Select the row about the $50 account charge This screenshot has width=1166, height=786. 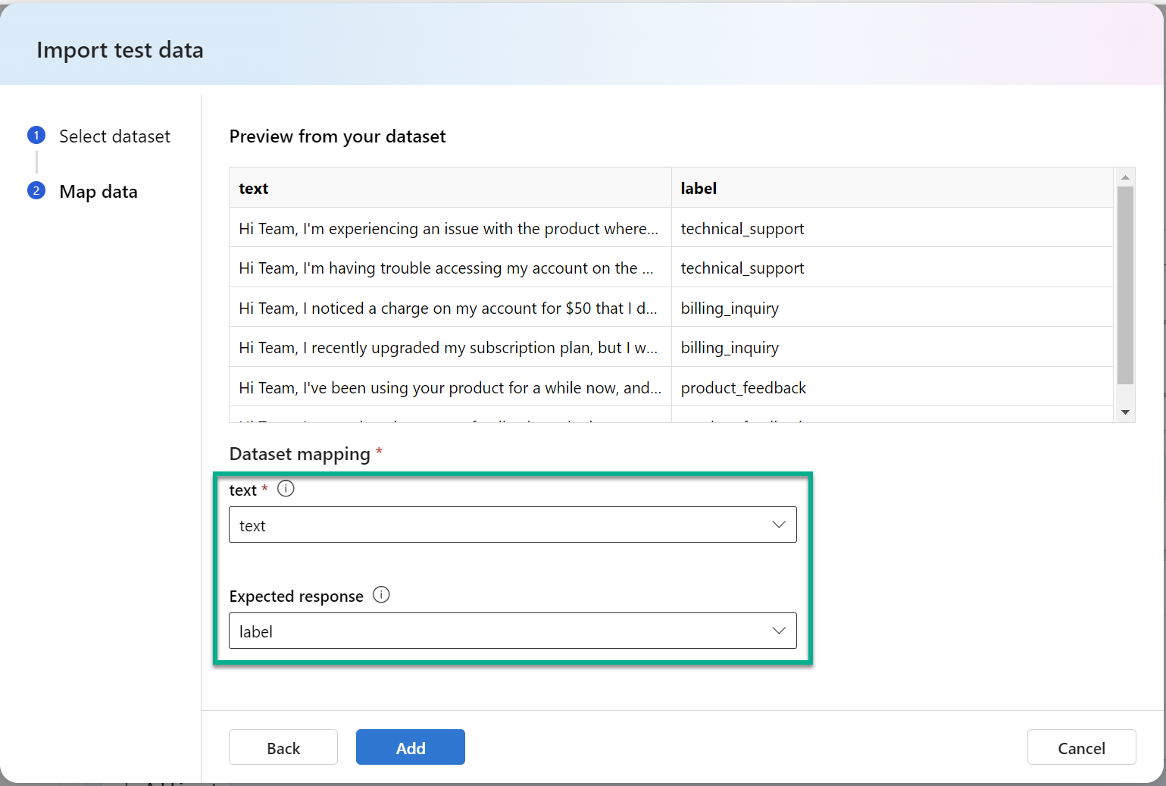[x=449, y=308]
